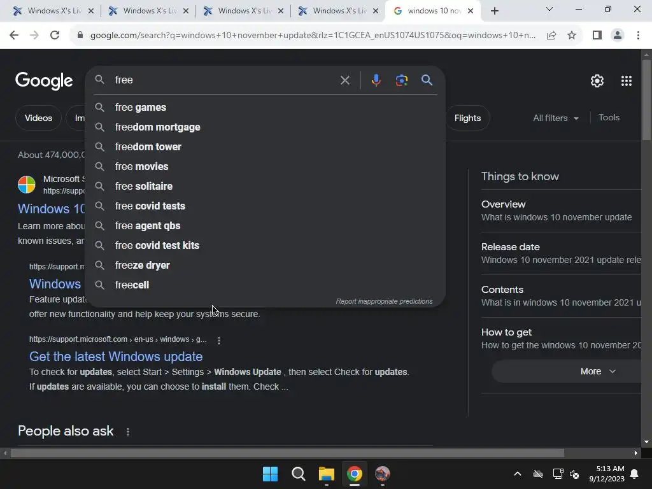This screenshot has width=652, height=489.
Task: Filter results by Videos
Action: [38, 118]
